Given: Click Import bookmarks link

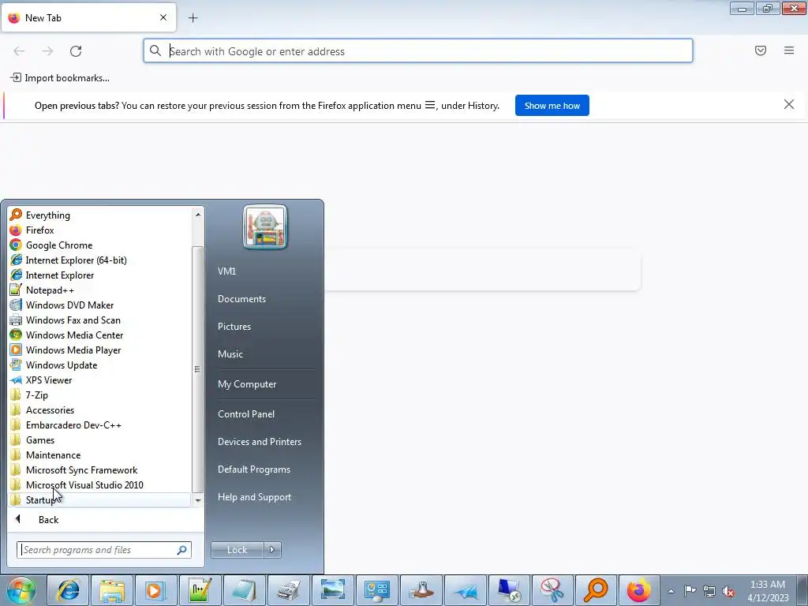Looking at the screenshot, I should coord(60,78).
